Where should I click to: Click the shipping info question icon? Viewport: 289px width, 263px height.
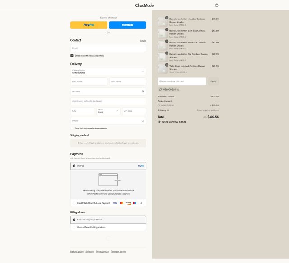point(168,110)
